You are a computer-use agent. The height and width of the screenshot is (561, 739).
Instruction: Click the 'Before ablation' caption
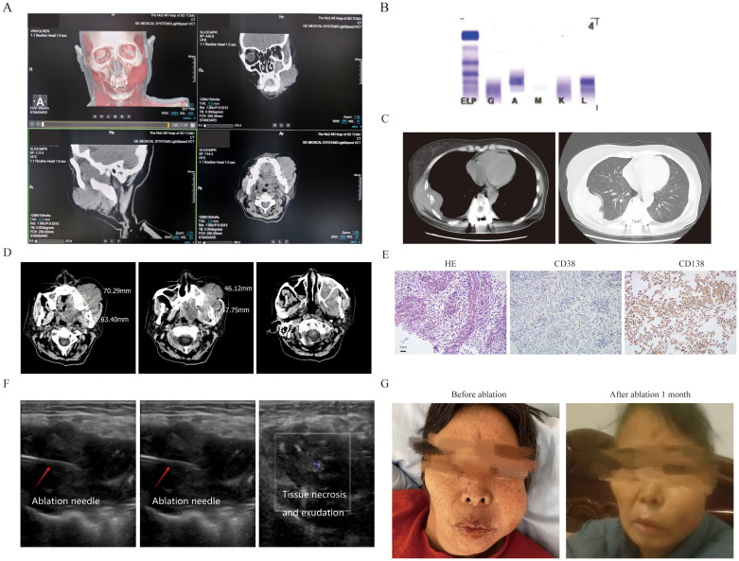[x=479, y=394]
